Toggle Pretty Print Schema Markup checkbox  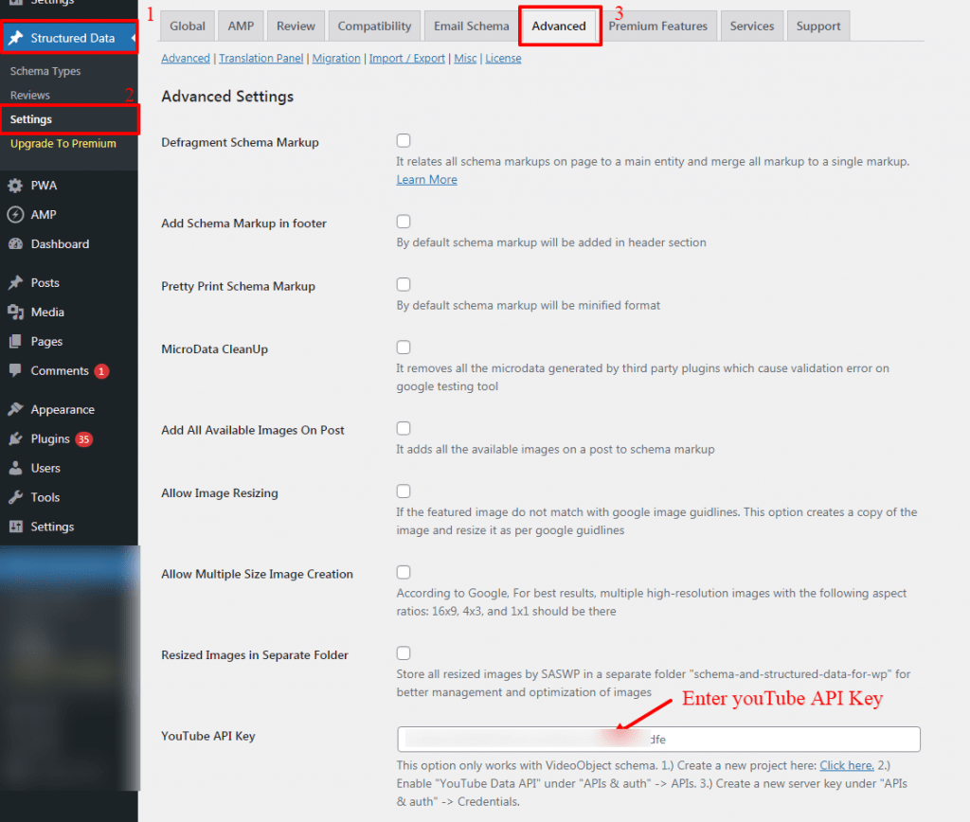tap(404, 284)
